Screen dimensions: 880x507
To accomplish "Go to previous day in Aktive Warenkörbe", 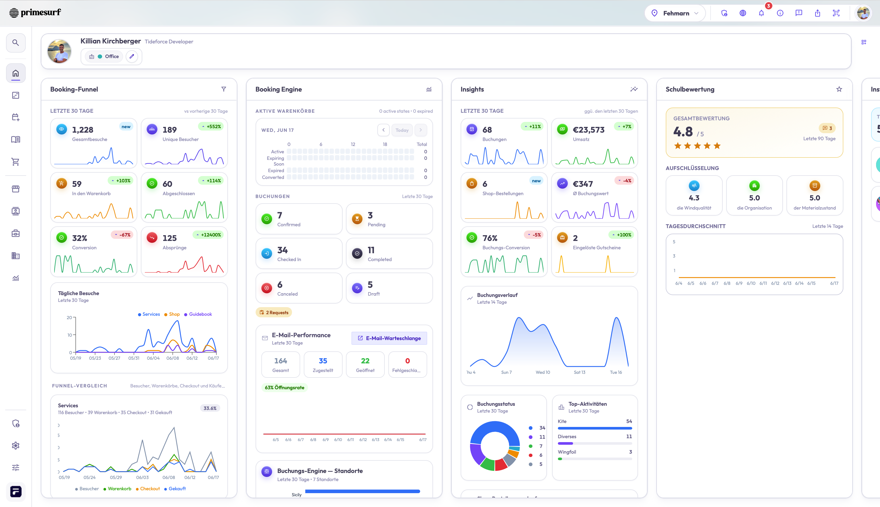I will point(383,130).
